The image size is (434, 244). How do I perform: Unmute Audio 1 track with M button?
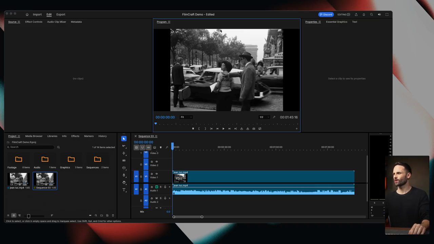pos(157,187)
